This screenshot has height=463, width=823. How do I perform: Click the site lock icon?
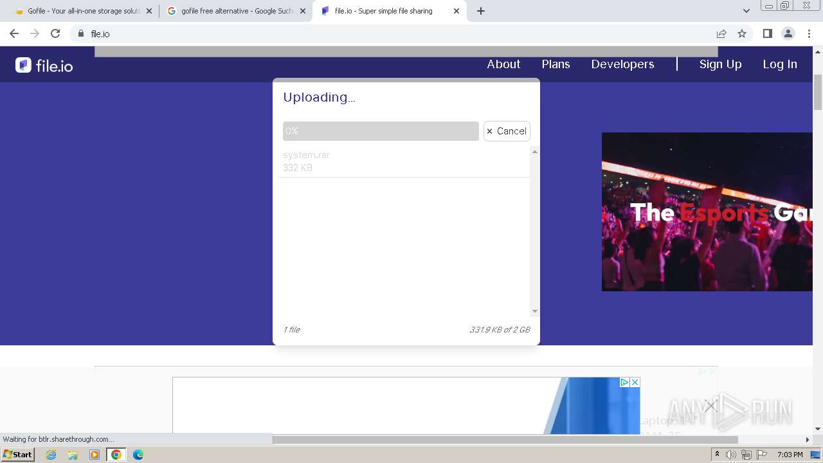[81, 33]
